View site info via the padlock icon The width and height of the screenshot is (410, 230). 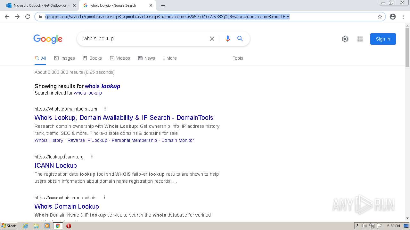point(40,17)
